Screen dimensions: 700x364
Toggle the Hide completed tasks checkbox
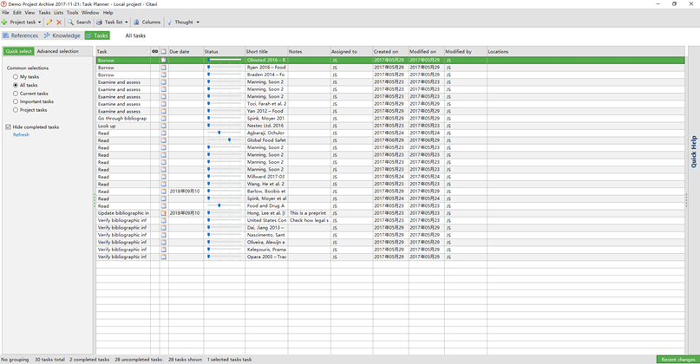pos(8,127)
